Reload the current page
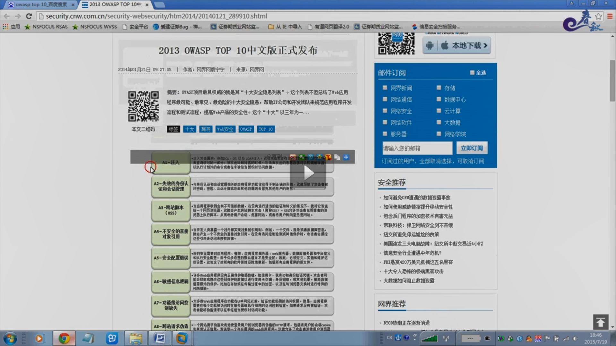 point(29,16)
